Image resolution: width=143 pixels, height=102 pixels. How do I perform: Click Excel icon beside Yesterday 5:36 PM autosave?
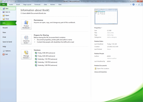36,65
